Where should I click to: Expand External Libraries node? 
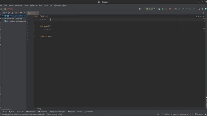tap(2, 19)
